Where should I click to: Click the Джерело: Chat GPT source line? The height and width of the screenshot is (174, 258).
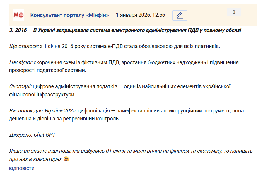pyautogui.click(x=32, y=135)
